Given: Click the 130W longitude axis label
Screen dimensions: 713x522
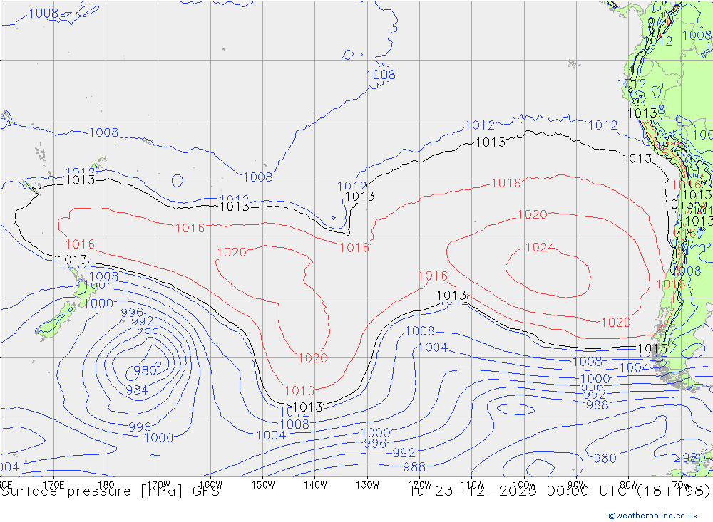Looking at the screenshot, I should (x=367, y=485).
